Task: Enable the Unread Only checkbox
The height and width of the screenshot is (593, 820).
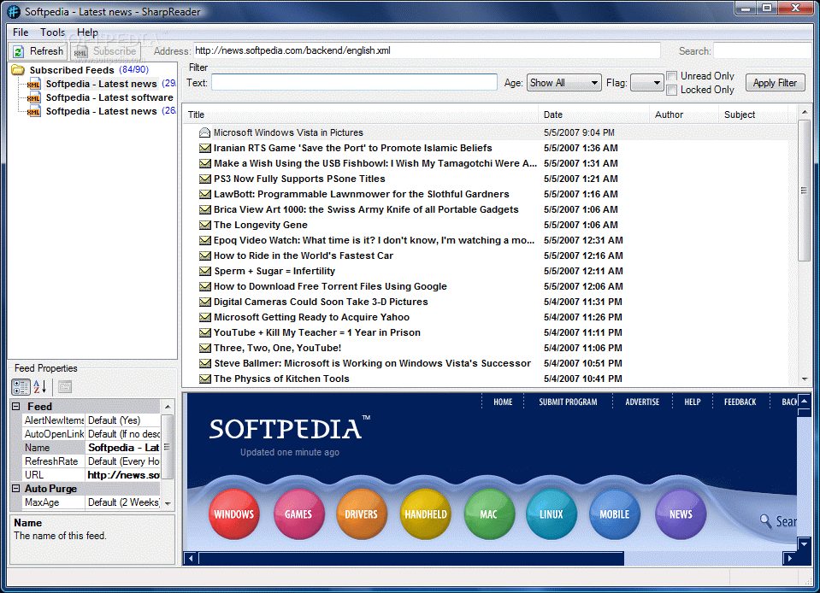Action: point(672,76)
